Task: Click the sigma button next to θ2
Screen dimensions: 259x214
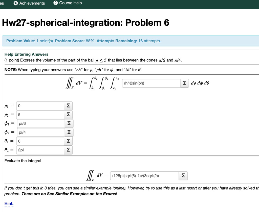Action: pyautogui.click(x=68, y=150)
